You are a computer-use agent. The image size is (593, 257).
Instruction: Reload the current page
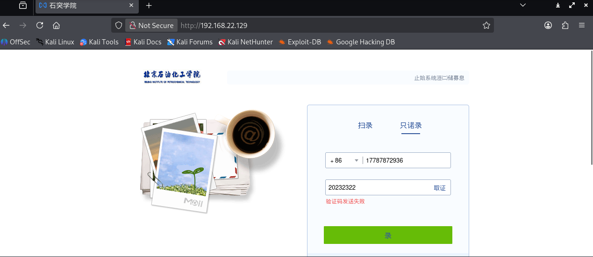(x=40, y=25)
